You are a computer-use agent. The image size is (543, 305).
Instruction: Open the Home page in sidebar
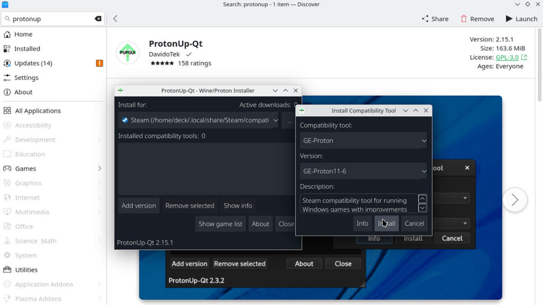pos(53,34)
